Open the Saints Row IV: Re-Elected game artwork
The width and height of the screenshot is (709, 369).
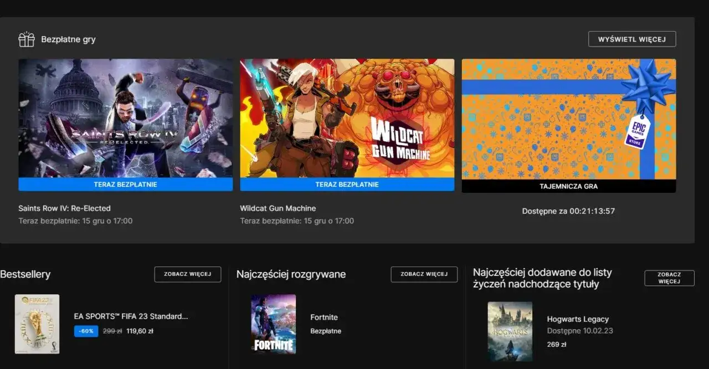coord(125,119)
